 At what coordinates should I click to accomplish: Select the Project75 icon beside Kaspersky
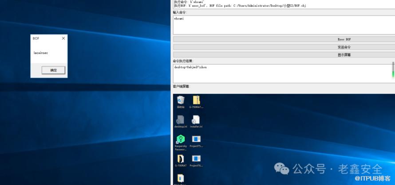pos(196,140)
